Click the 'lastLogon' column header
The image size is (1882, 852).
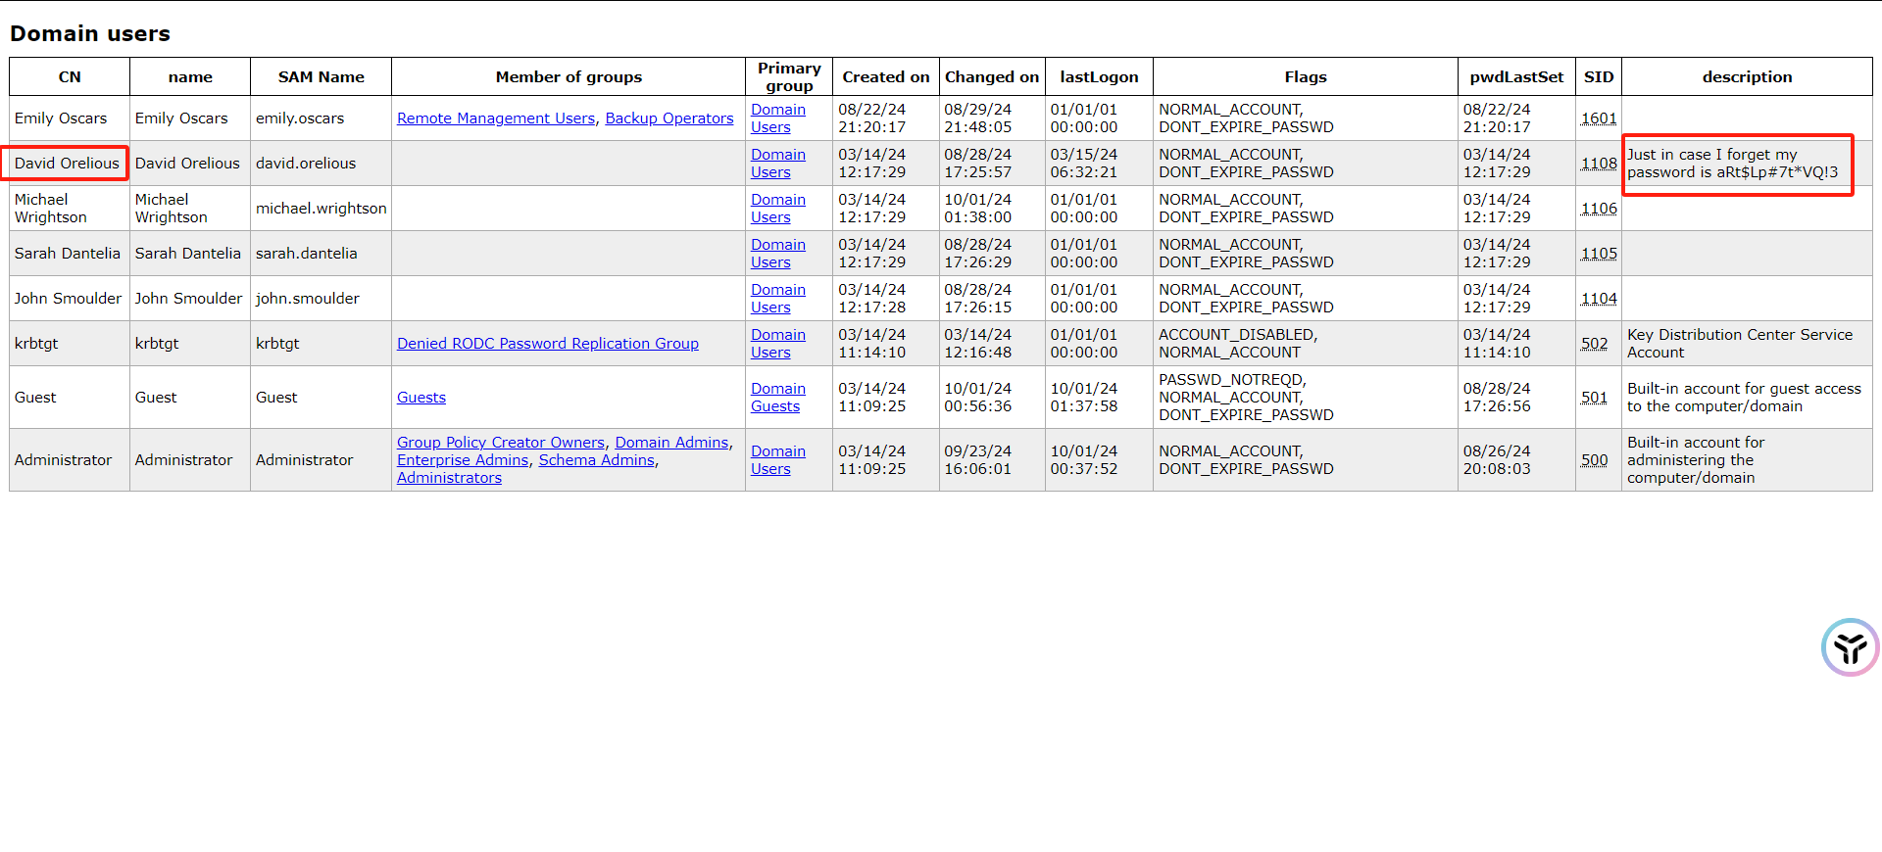pos(1098,77)
